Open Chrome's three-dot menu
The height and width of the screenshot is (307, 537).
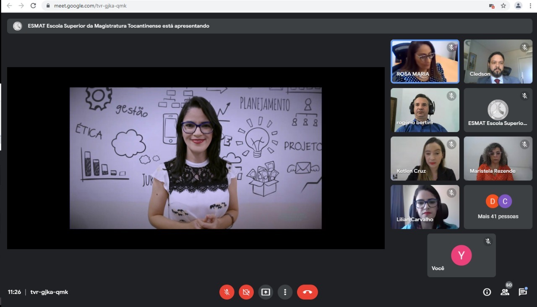pyautogui.click(x=530, y=6)
